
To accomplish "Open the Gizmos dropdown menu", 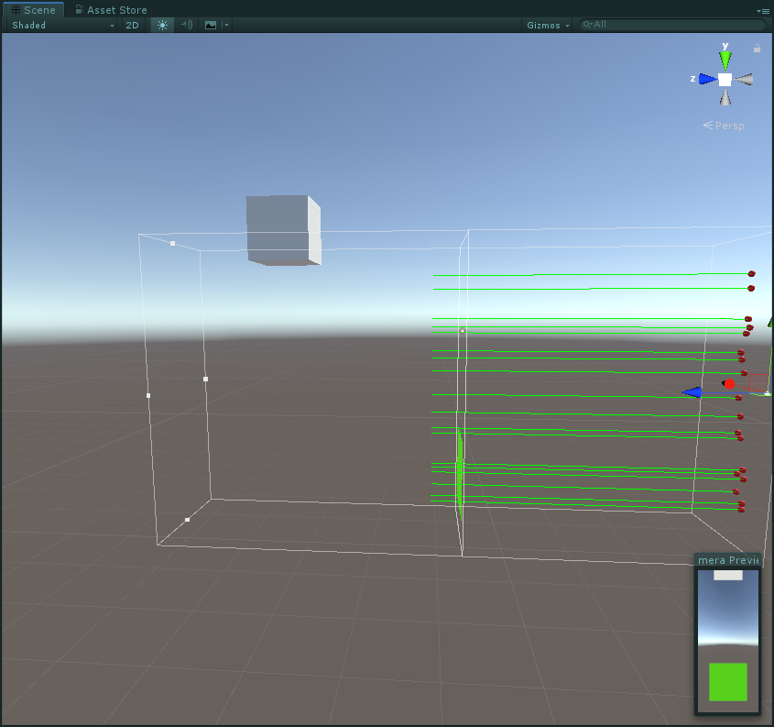I will pos(548,25).
